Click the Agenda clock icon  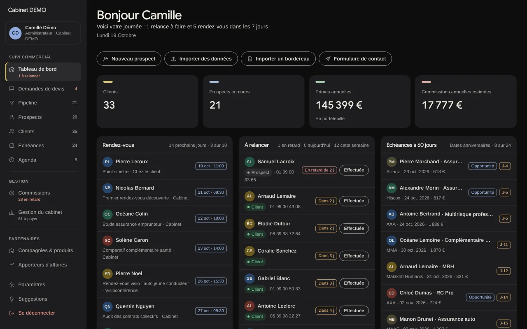pos(12,160)
